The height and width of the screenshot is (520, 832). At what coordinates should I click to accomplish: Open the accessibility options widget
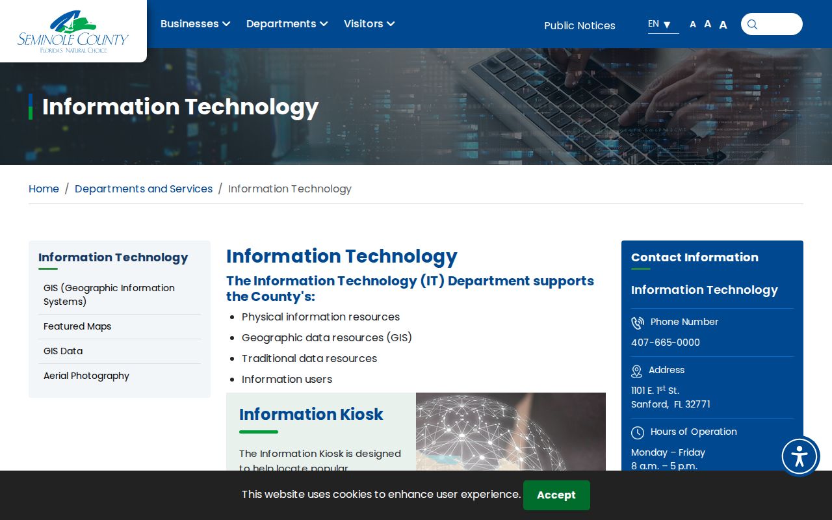click(x=799, y=456)
